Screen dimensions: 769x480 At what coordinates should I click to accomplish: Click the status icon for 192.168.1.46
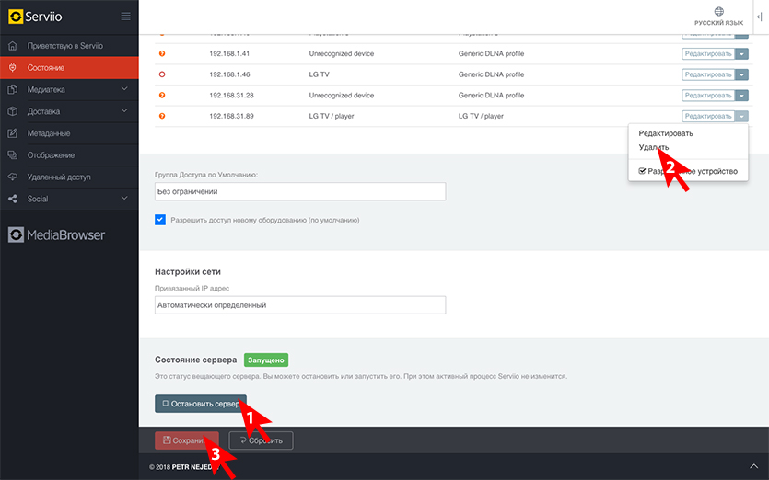coord(162,74)
